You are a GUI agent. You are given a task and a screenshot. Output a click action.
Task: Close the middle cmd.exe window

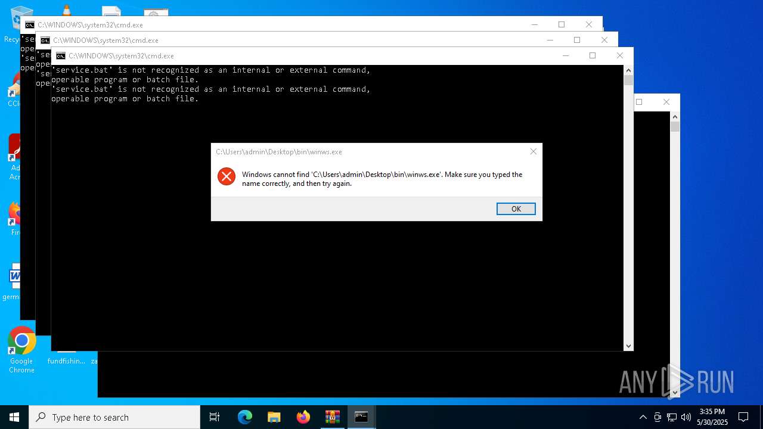pos(604,40)
